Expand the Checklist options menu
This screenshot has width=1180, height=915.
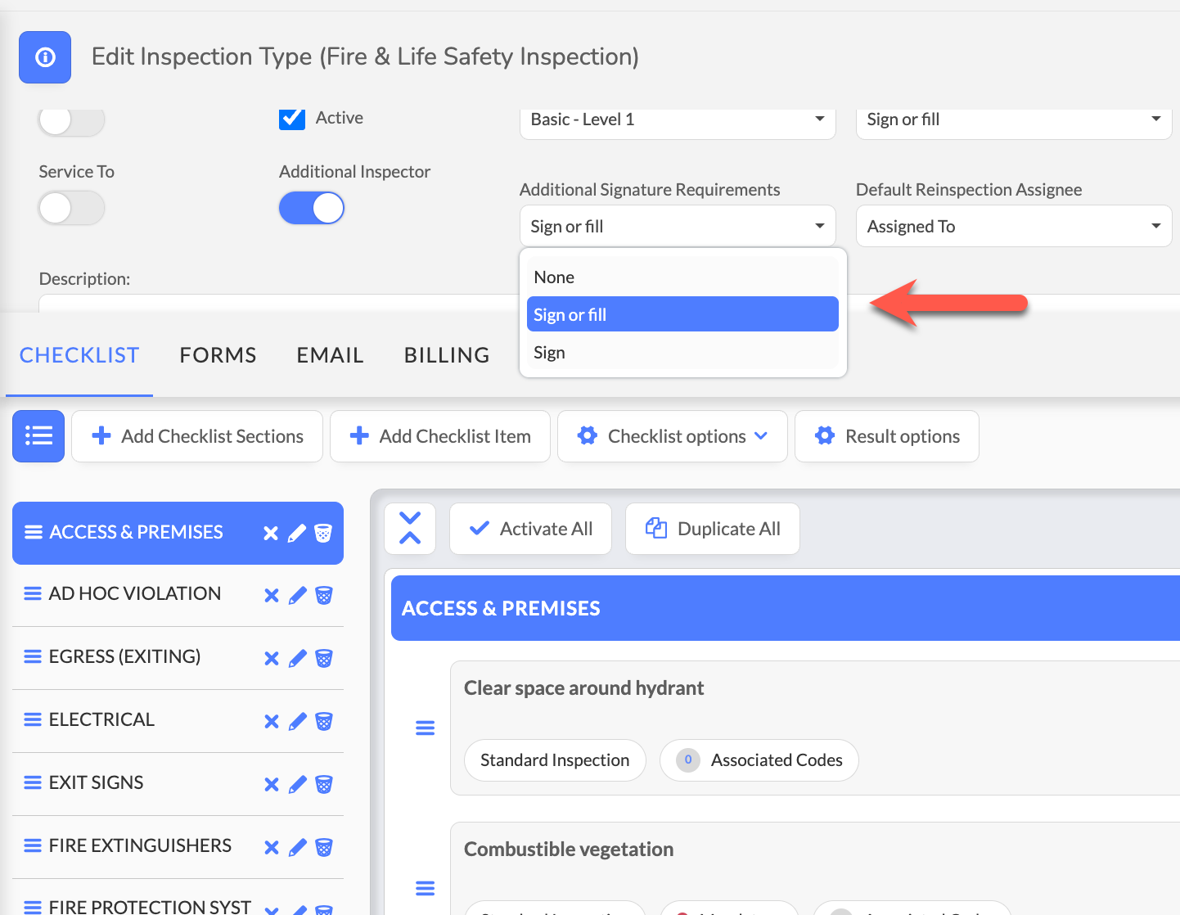(672, 436)
